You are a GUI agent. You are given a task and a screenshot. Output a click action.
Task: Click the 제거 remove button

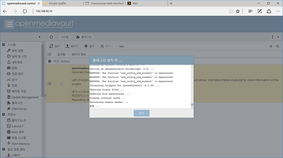(105, 46)
